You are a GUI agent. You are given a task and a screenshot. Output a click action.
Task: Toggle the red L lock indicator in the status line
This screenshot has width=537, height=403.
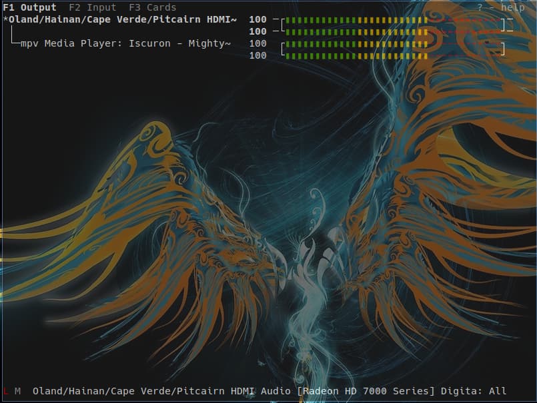pyautogui.click(x=5, y=391)
